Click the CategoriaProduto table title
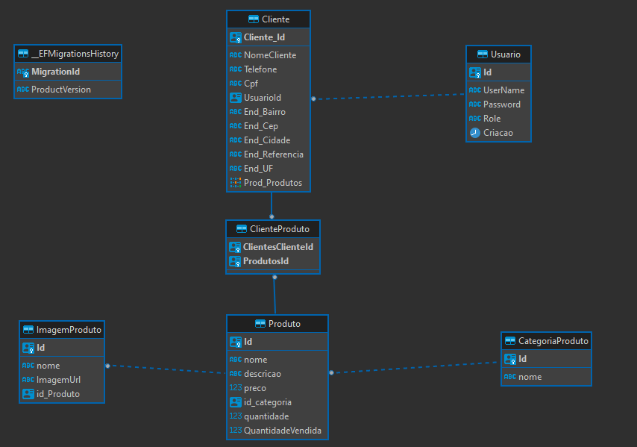 (x=553, y=340)
